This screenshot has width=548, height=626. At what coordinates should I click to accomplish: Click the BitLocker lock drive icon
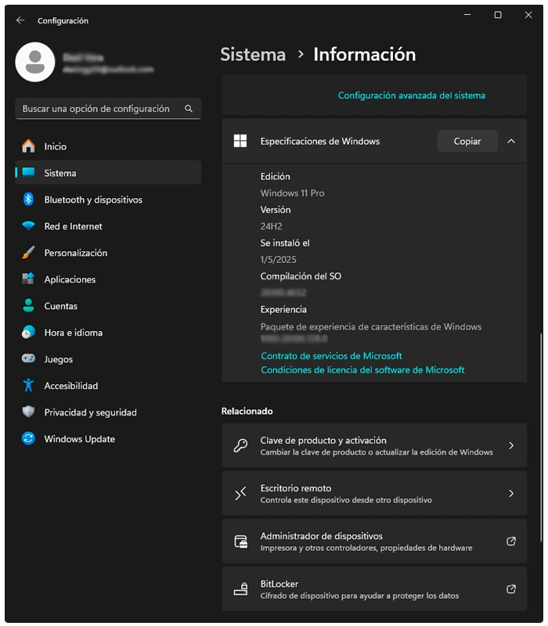pos(240,589)
